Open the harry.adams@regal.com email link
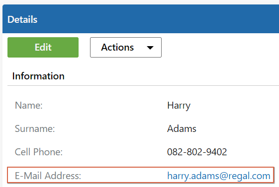 219,176
